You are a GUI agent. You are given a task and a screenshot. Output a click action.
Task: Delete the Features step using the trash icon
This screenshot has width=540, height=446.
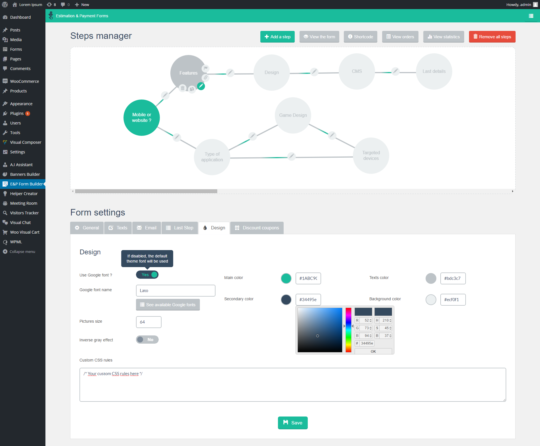click(x=183, y=88)
